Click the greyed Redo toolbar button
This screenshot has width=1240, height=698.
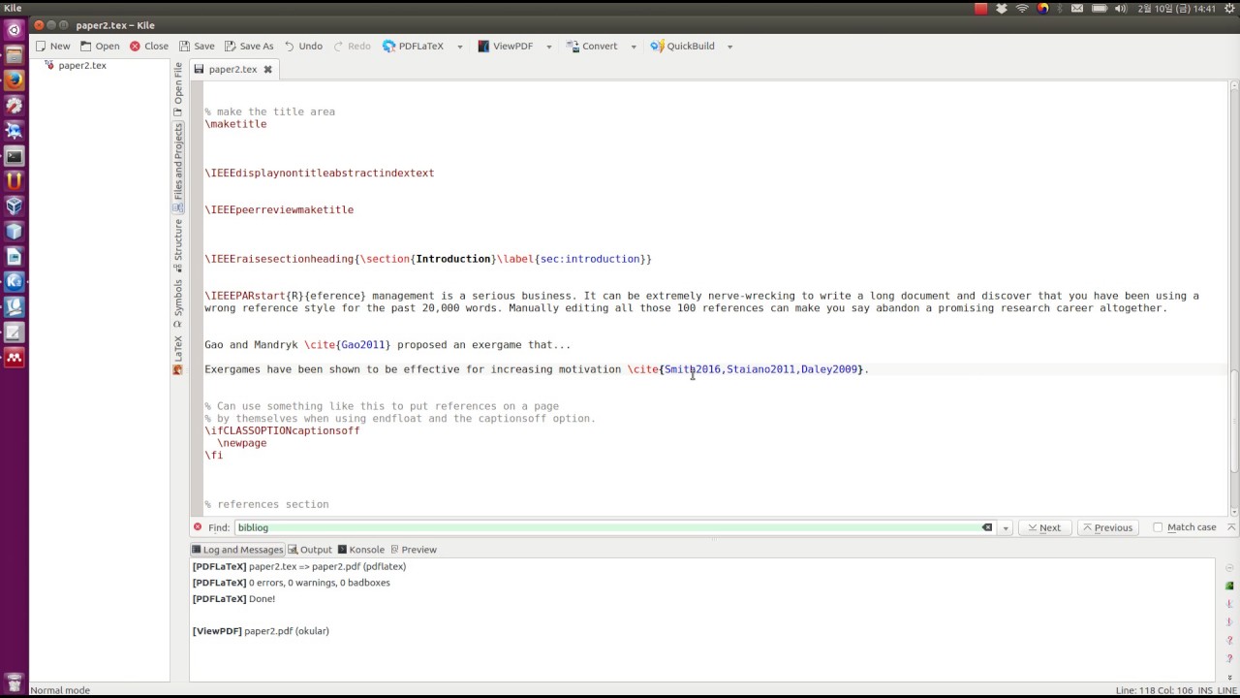click(352, 46)
